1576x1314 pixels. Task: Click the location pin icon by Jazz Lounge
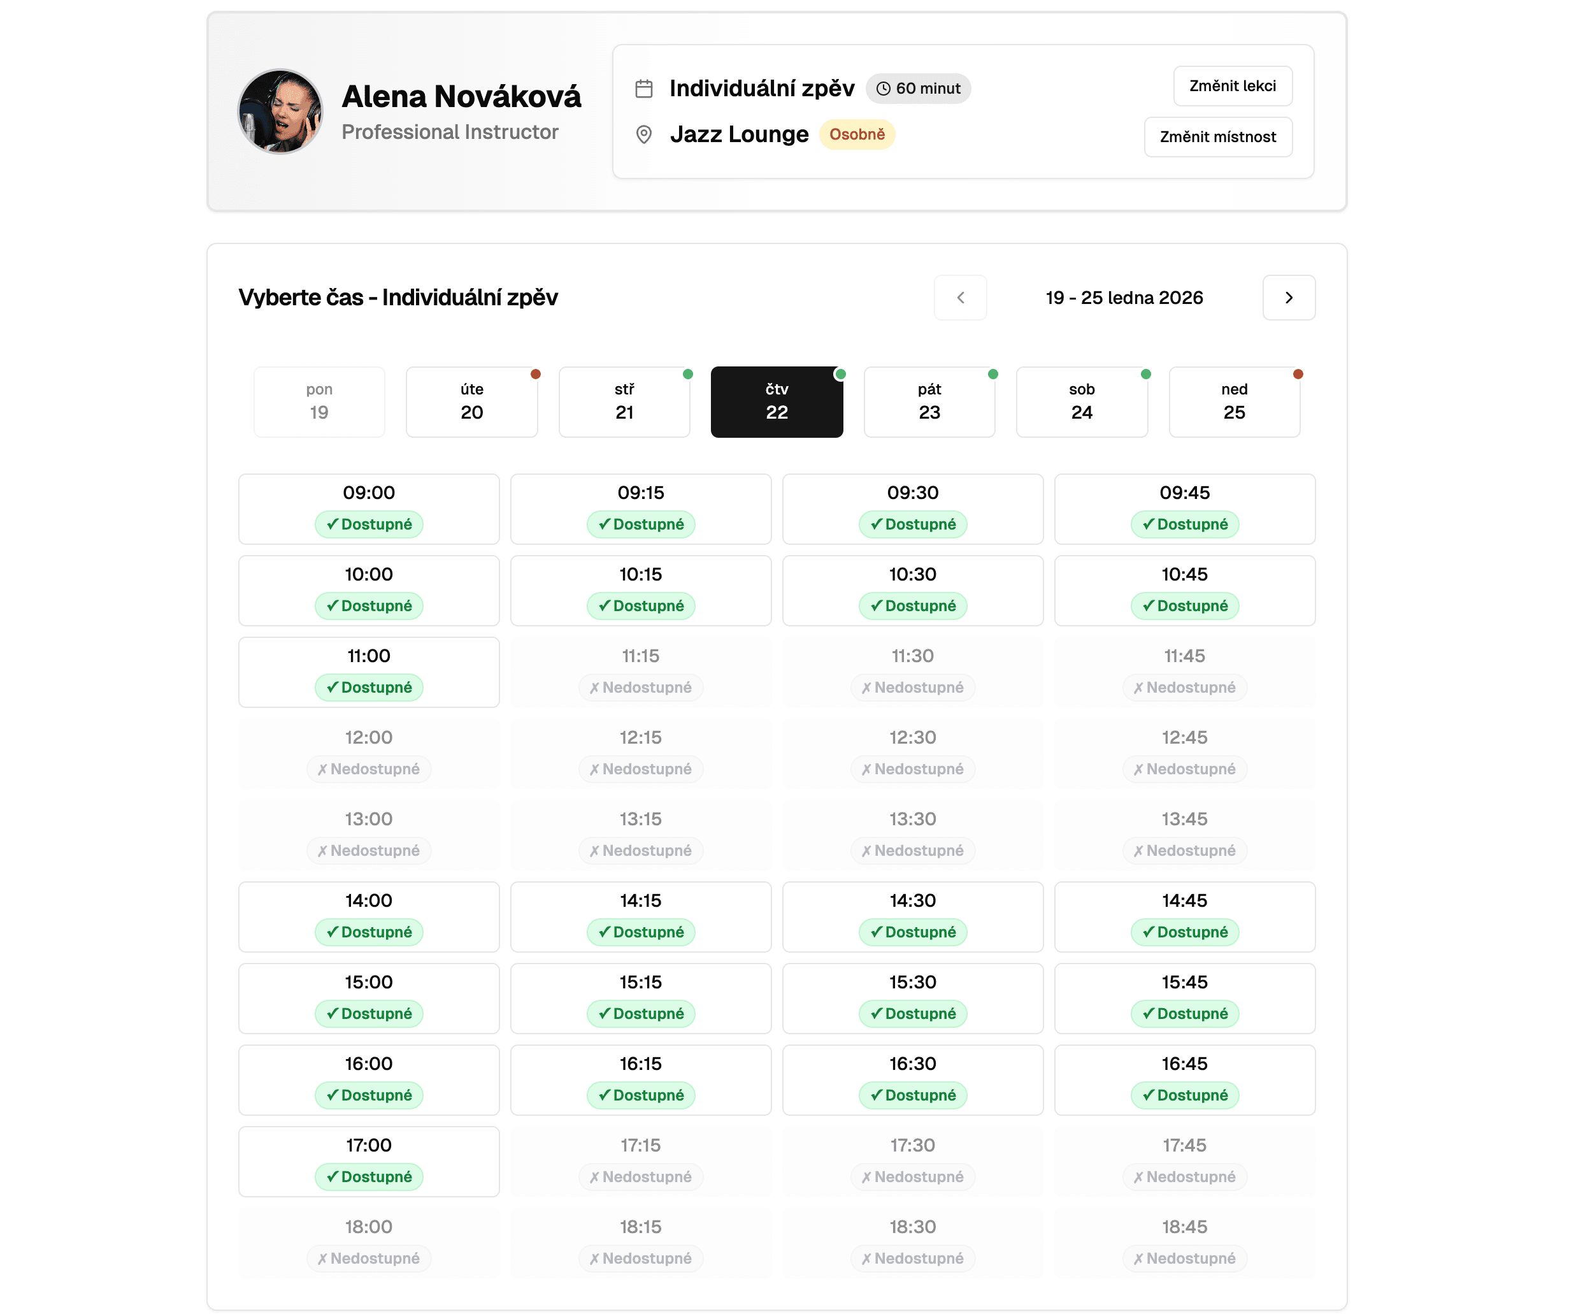coord(644,134)
